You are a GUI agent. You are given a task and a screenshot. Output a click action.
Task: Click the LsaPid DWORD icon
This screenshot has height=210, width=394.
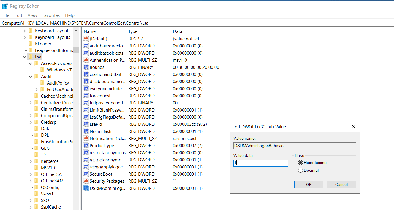[x=86, y=124]
